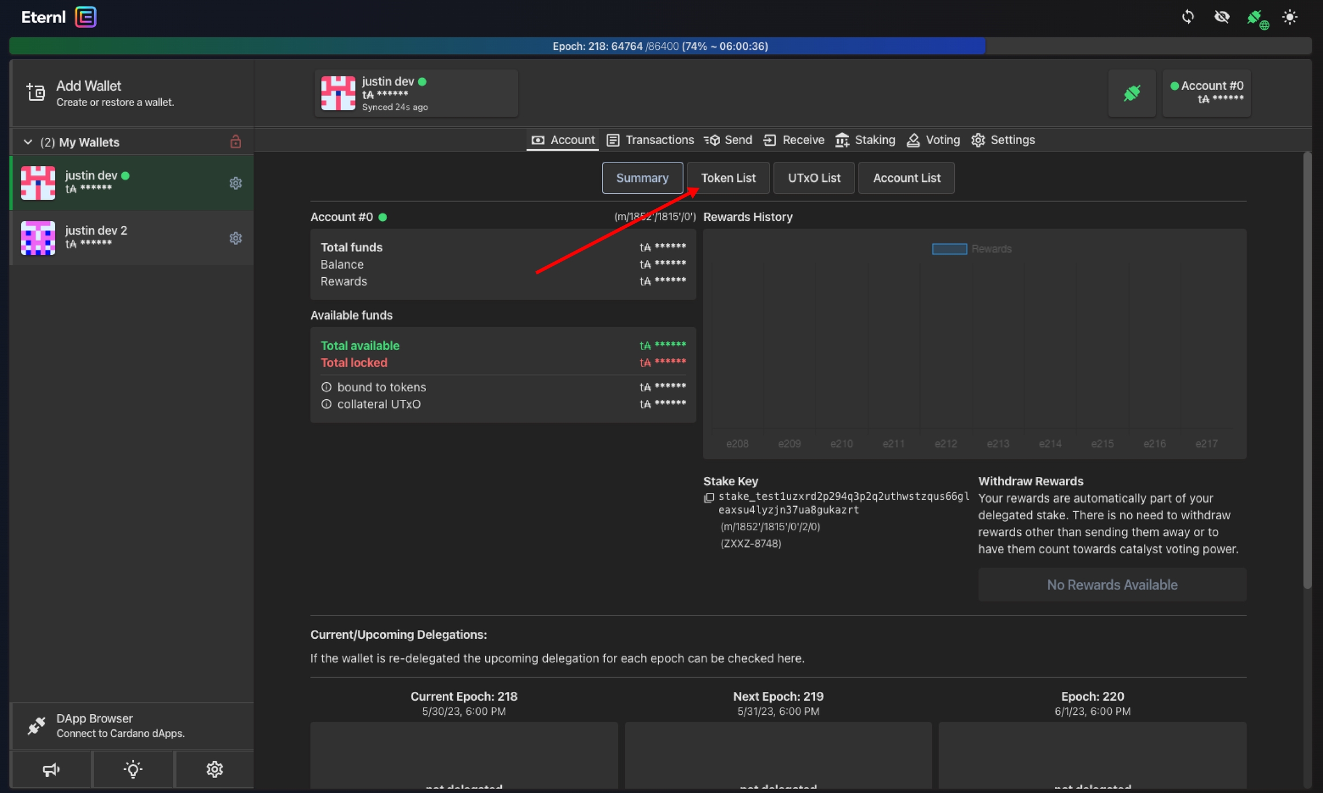Screen dimensions: 1323x793
Task: Toggle light theme sun icon
Action: click(1290, 17)
